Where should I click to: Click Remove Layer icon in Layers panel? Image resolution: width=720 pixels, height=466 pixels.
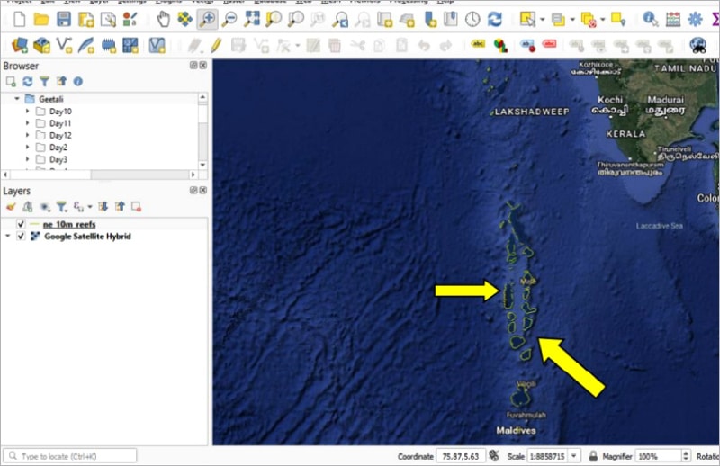click(x=136, y=206)
